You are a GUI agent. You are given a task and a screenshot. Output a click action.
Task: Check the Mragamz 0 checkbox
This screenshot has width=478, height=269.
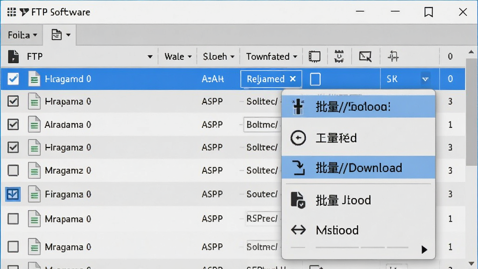click(13, 170)
